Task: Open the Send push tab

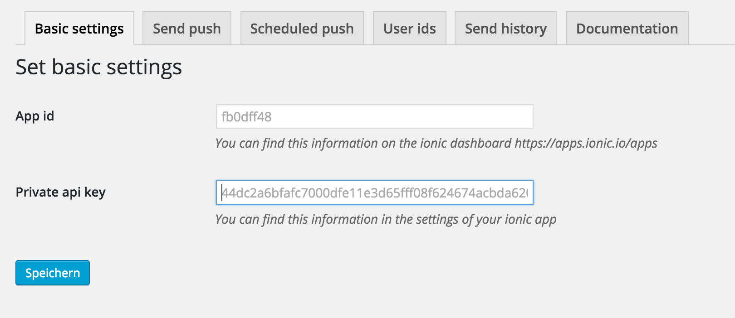Action: pyautogui.click(x=187, y=28)
